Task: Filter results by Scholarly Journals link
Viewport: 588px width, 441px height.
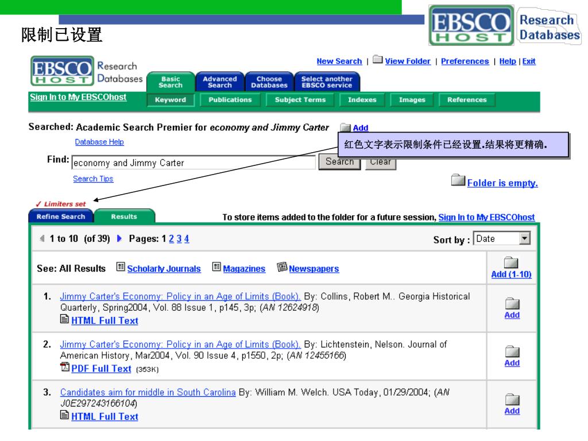Action: (x=164, y=269)
